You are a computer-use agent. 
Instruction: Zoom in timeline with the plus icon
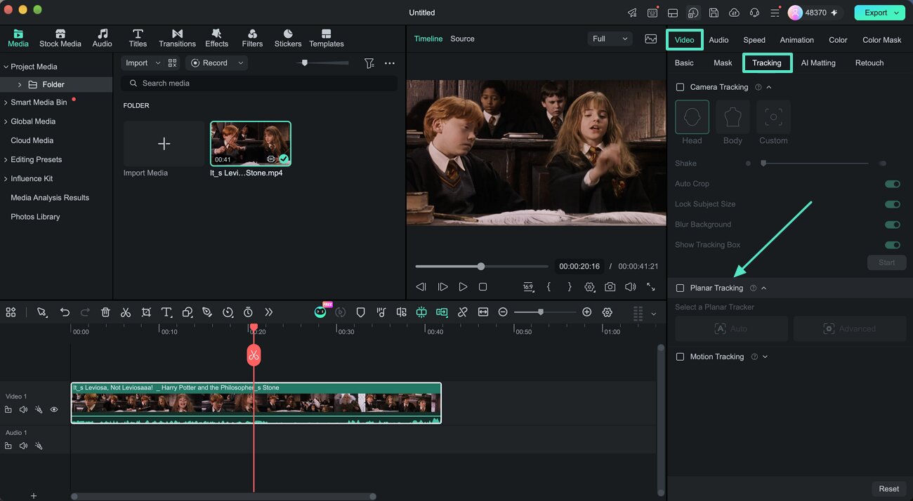[587, 312]
